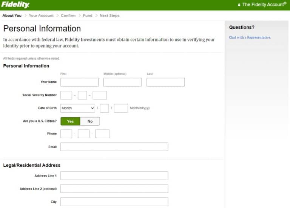Go to the About You step

tap(12, 16)
